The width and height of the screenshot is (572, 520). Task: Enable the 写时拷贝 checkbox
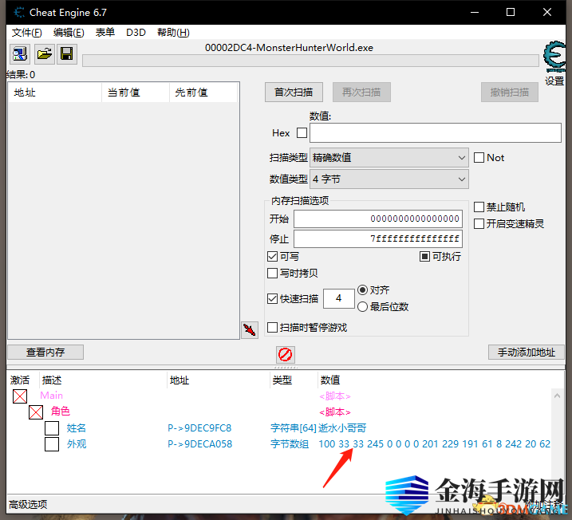272,273
